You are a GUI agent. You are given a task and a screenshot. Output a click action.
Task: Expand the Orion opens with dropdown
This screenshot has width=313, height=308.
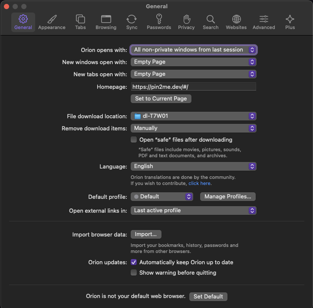point(194,50)
